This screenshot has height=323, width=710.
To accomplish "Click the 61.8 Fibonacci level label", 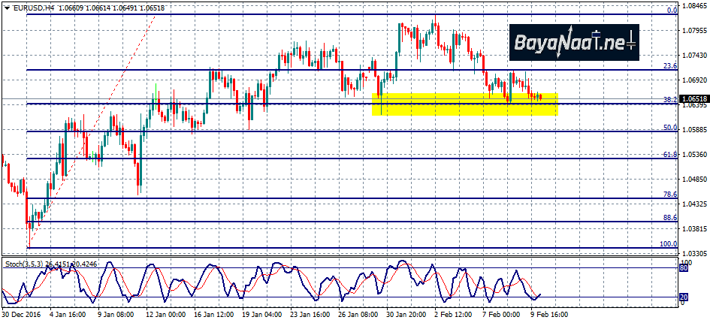I will click(x=670, y=155).
